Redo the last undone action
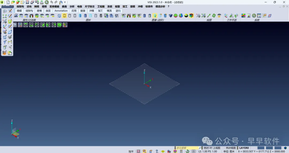289x153 pixels. pos(56,2)
